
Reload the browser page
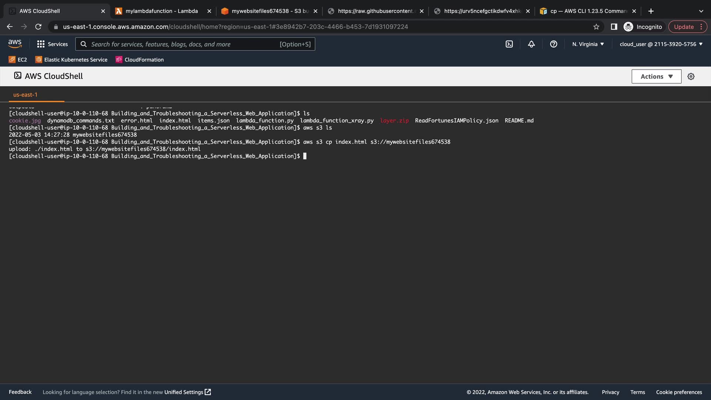coord(38,27)
